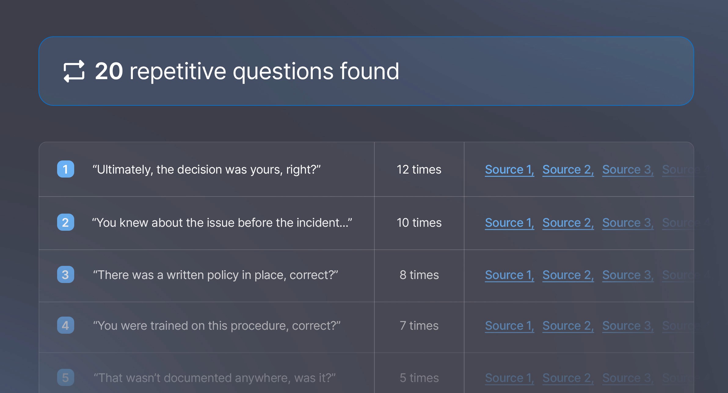The width and height of the screenshot is (728, 393).
Task: Click the number 2 badge
Action: point(66,222)
